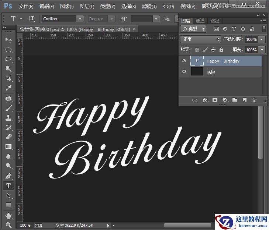Select the 底色 layer thumbnail
269x230 pixels.
197,72
